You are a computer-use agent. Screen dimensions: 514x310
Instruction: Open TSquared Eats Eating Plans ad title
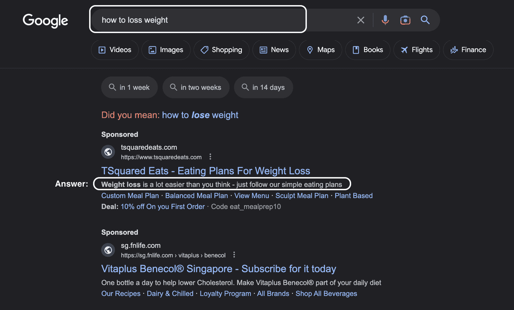pyautogui.click(x=206, y=171)
